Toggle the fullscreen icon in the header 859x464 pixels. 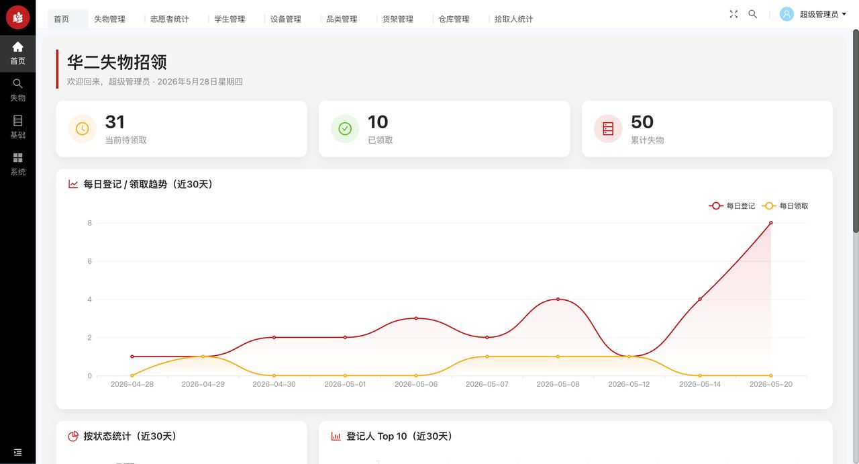point(734,14)
